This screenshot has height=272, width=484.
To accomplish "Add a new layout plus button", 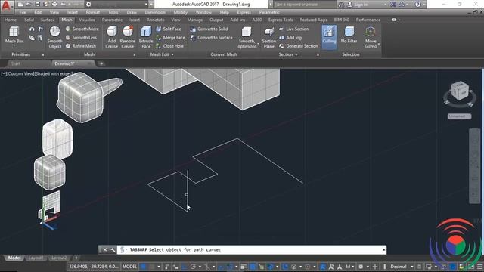I will (76, 258).
